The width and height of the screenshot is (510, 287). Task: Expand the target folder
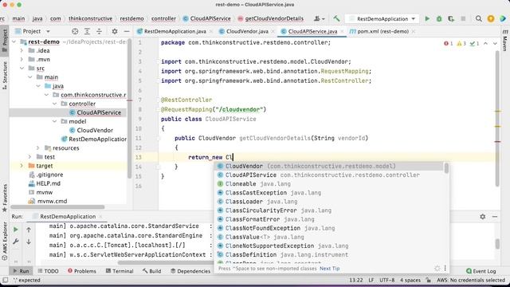point(22,166)
